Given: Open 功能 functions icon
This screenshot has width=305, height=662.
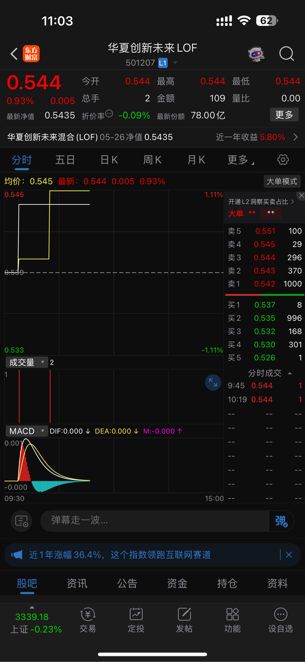Looking at the screenshot, I should 232,620.
